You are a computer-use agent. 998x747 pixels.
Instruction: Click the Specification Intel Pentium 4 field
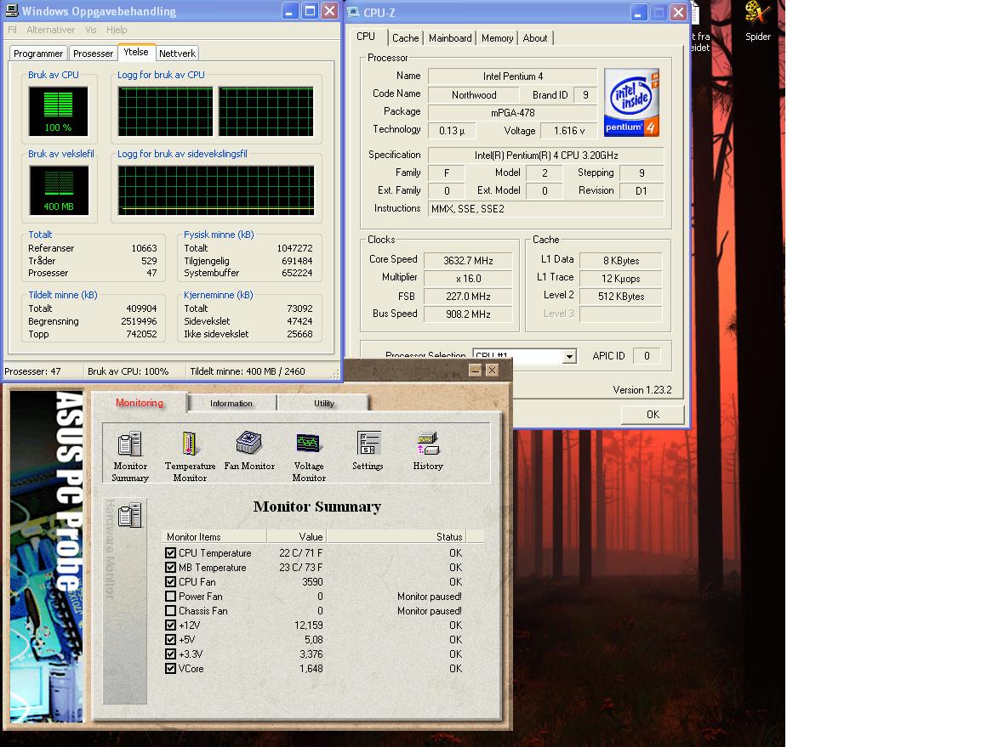click(546, 156)
